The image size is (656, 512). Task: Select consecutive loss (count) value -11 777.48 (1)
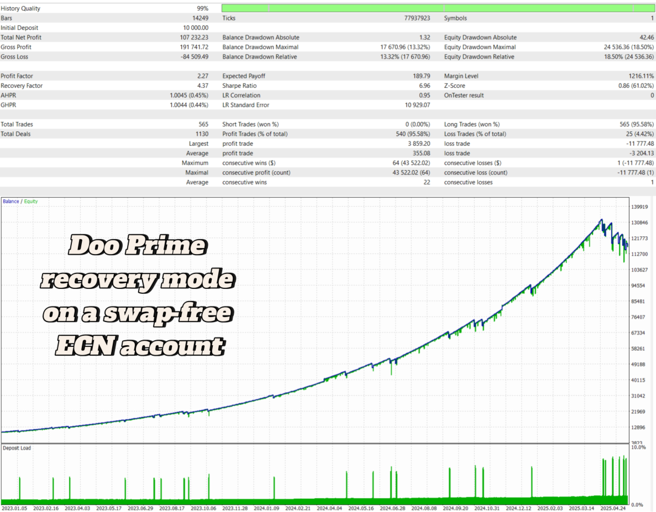click(x=636, y=172)
